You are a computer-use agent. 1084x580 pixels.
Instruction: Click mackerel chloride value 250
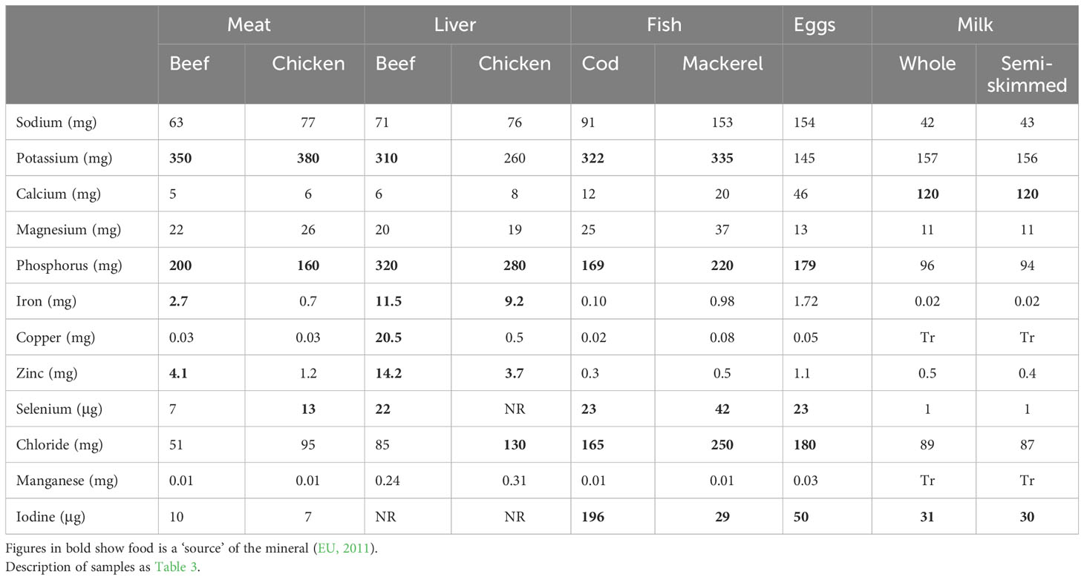(x=722, y=444)
